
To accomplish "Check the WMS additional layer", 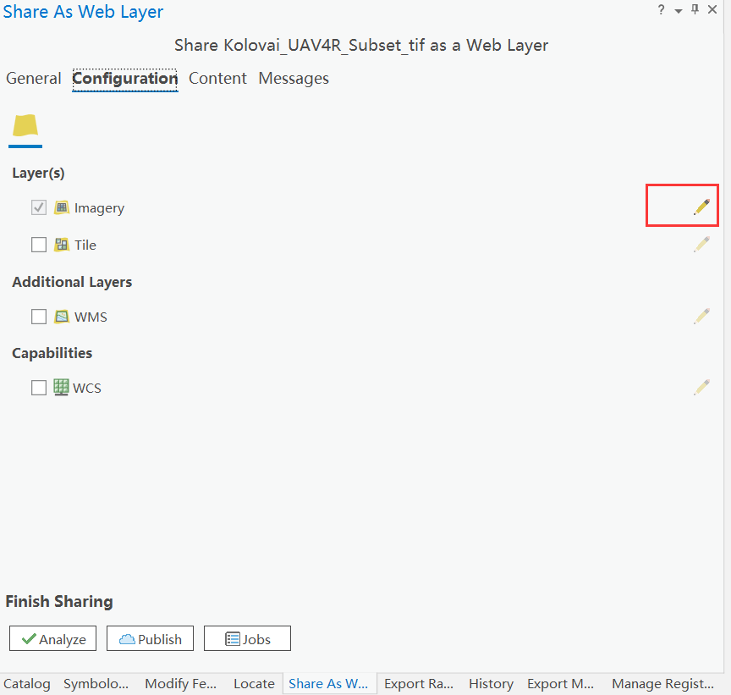I will [38, 316].
